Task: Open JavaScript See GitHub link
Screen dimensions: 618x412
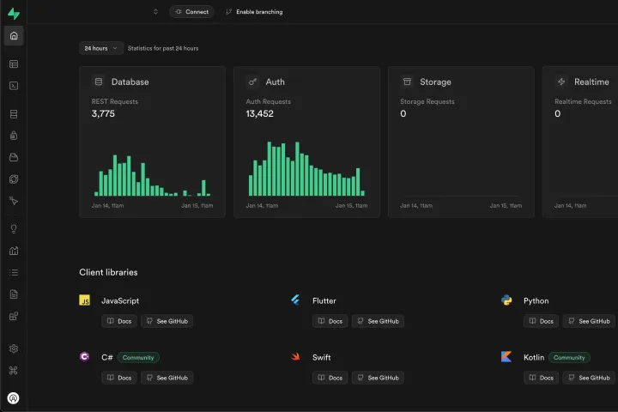Action: click(167, 321)
